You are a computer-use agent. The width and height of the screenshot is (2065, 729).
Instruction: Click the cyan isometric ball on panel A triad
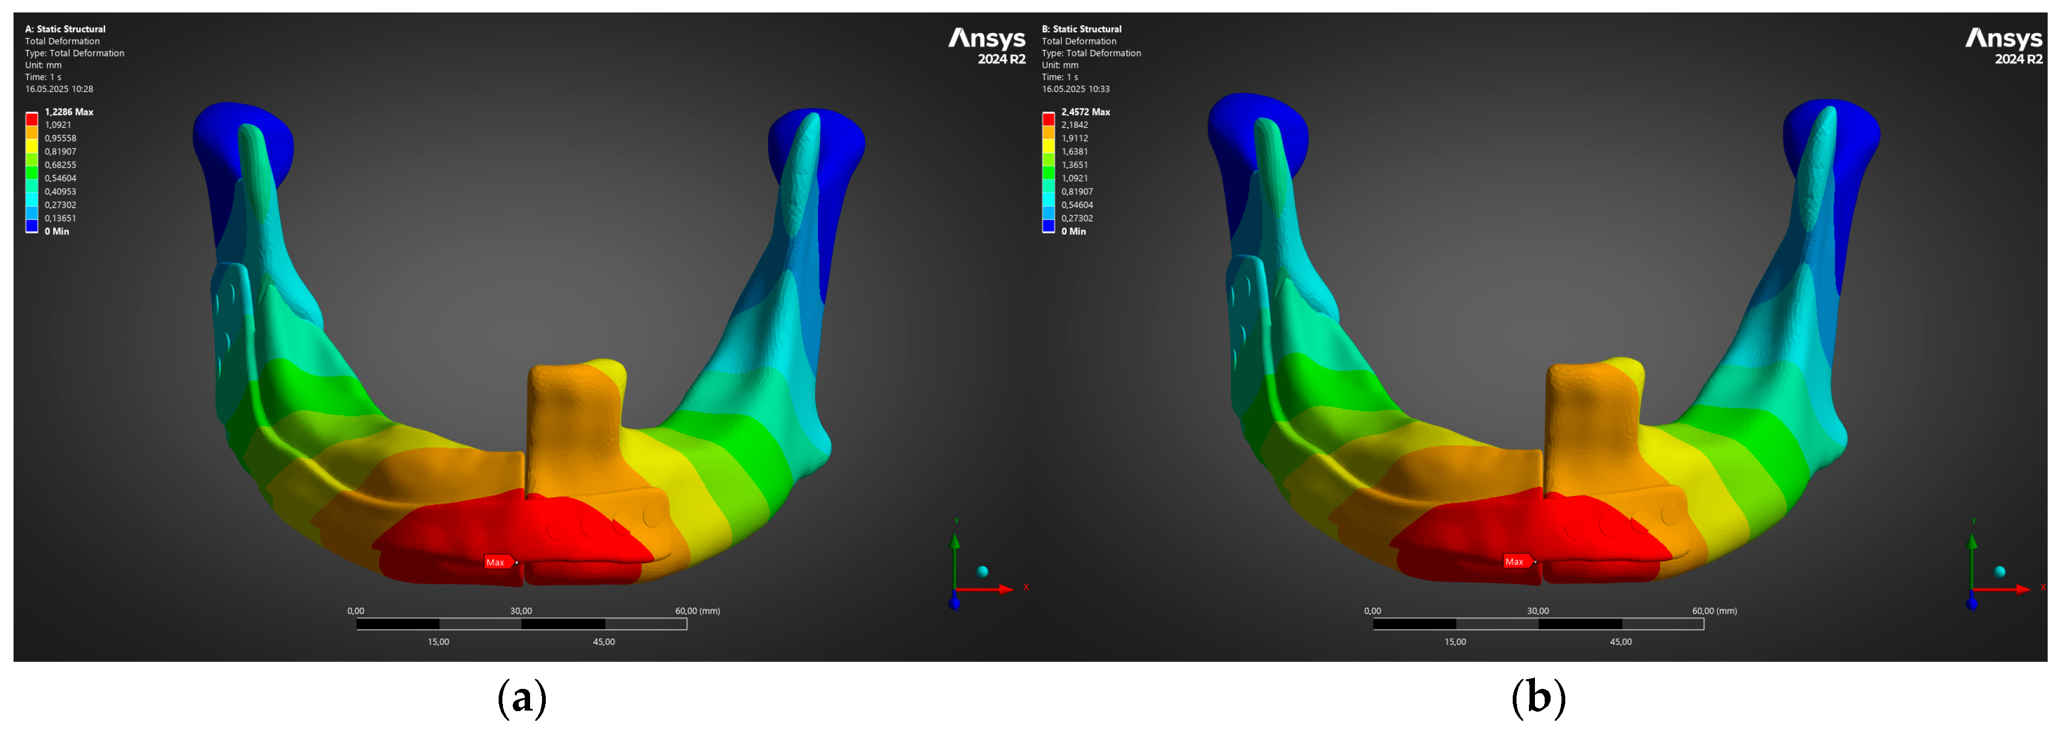coord(982,571)
